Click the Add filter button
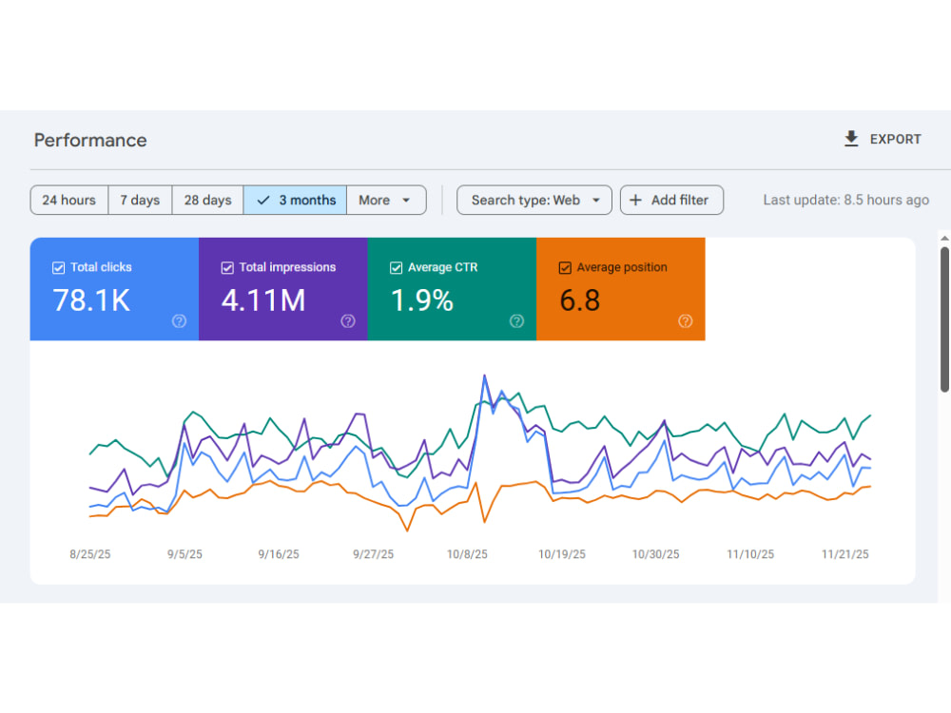951x713 pixels. 671,200
